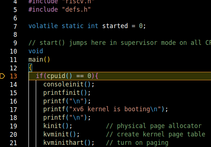Click the consoleinit() call
The image size is (211, 147).
point(69,85)
